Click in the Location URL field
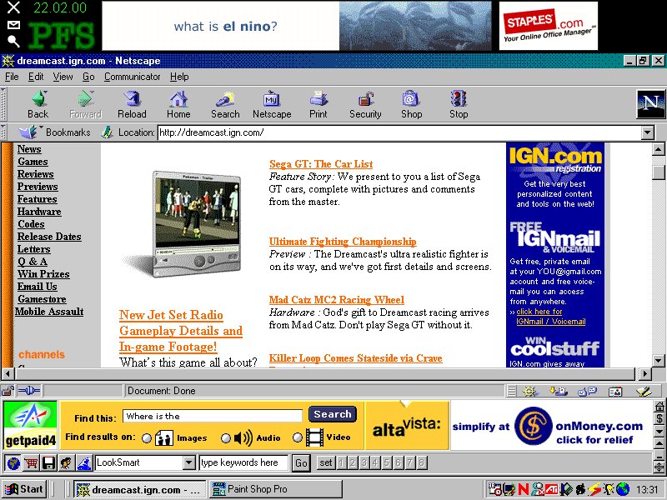 399,132
